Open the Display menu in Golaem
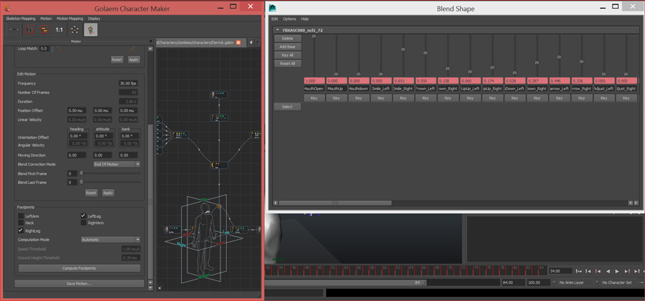Viewport: 645px width, 301px height. click(94, 19)
